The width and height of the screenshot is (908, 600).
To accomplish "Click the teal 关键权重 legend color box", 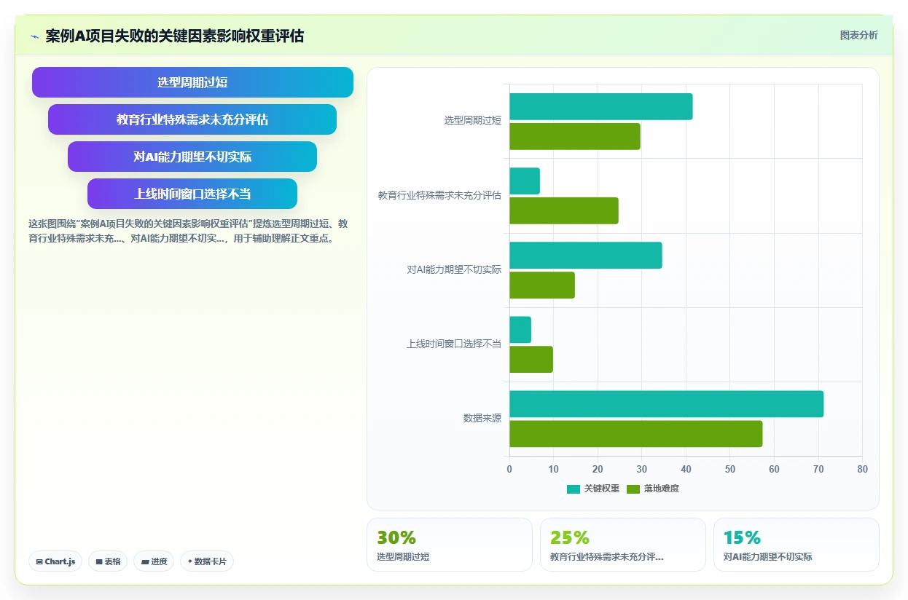I will tap(574, 489).
